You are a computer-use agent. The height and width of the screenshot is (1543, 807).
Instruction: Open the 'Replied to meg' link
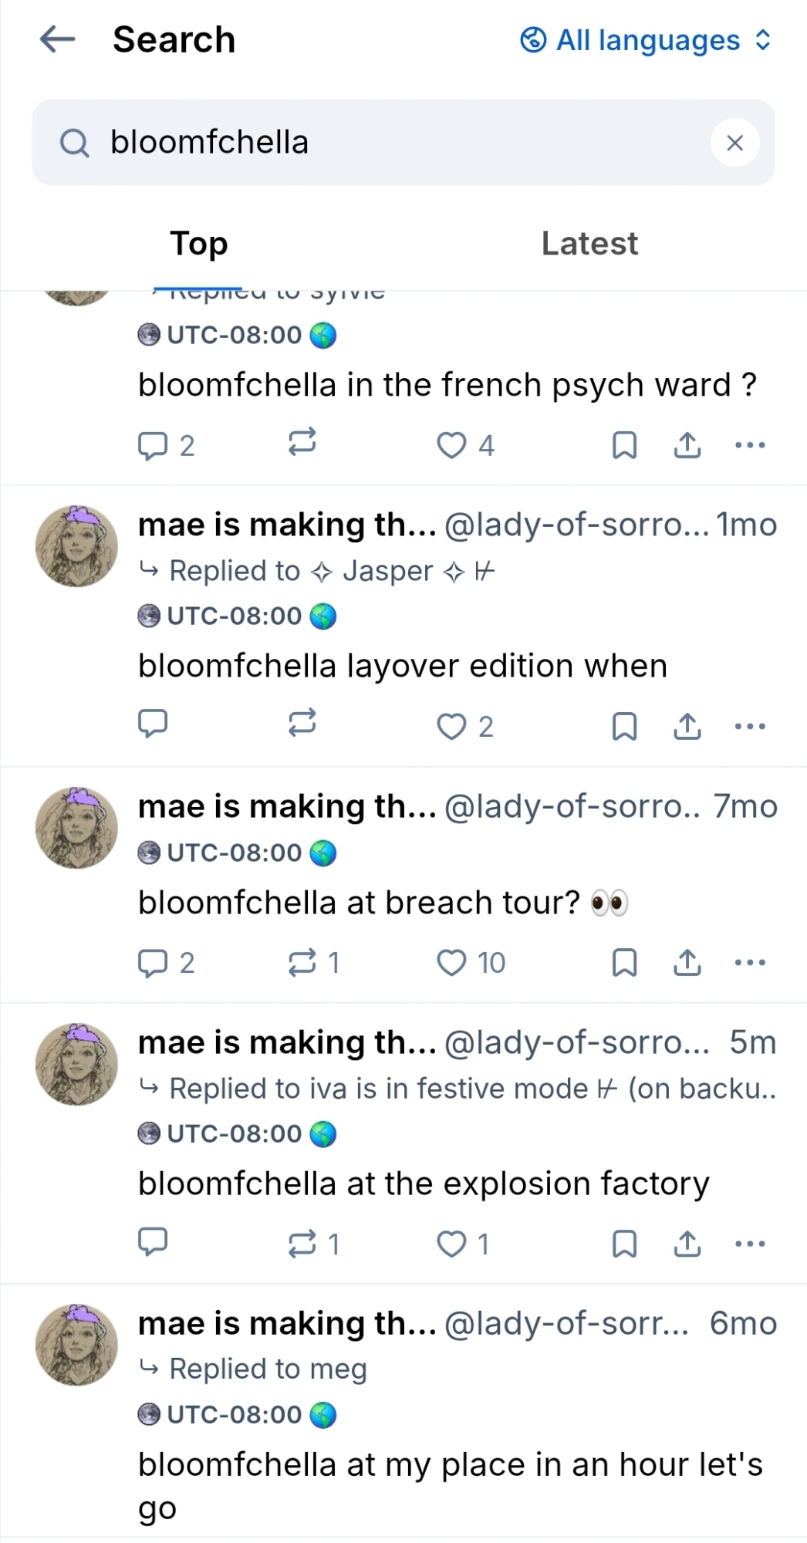point(267,1369)
